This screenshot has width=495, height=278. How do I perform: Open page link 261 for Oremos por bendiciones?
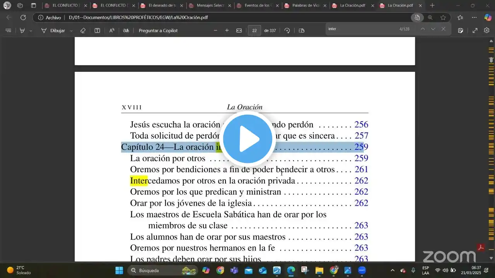coord(361,170)
